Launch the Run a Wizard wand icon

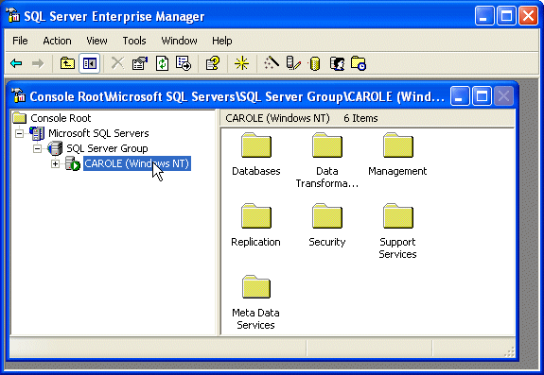pos(272,63)
